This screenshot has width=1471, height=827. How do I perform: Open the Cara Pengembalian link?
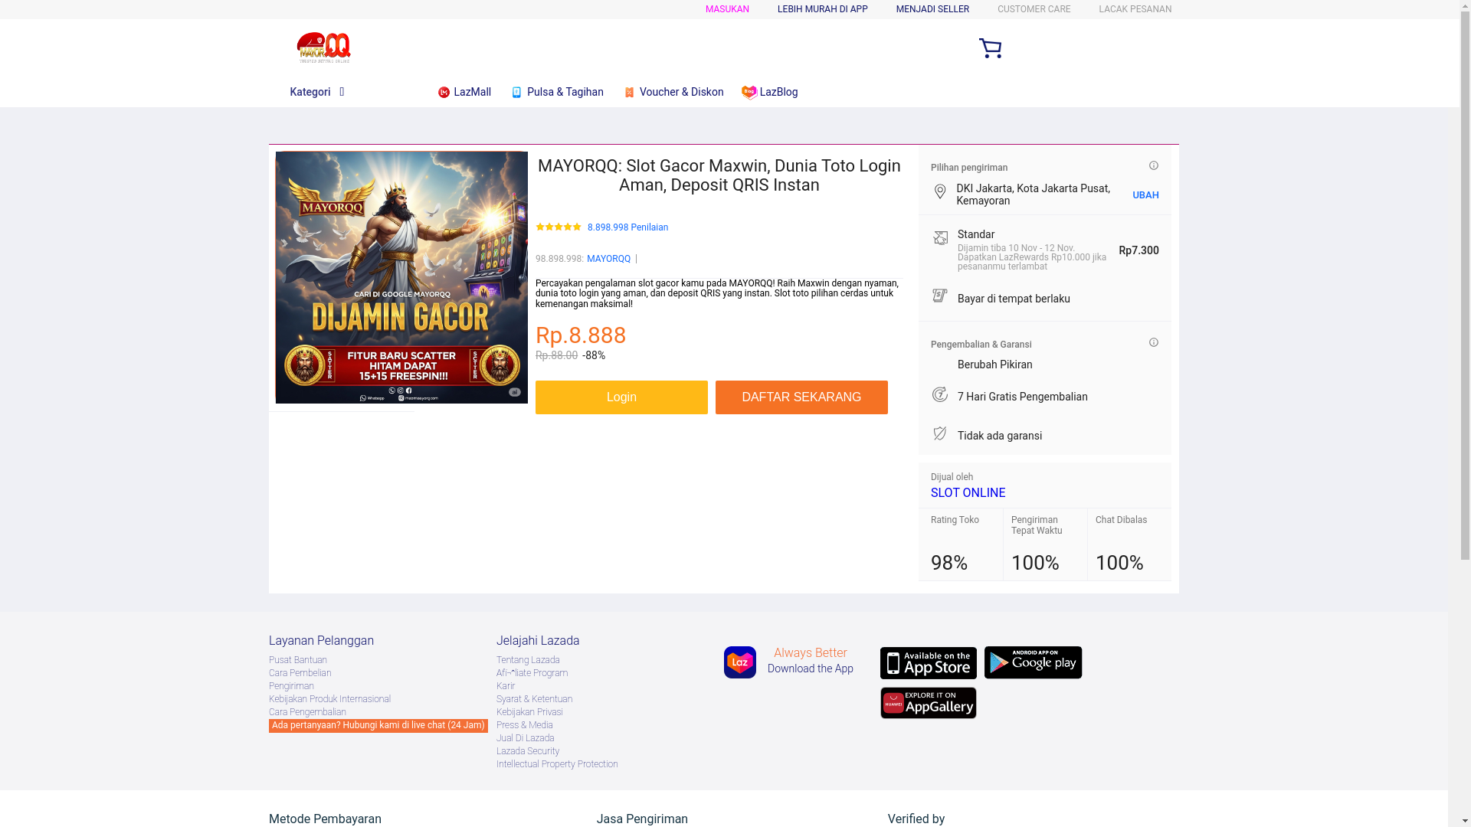(x=307, y=712)
